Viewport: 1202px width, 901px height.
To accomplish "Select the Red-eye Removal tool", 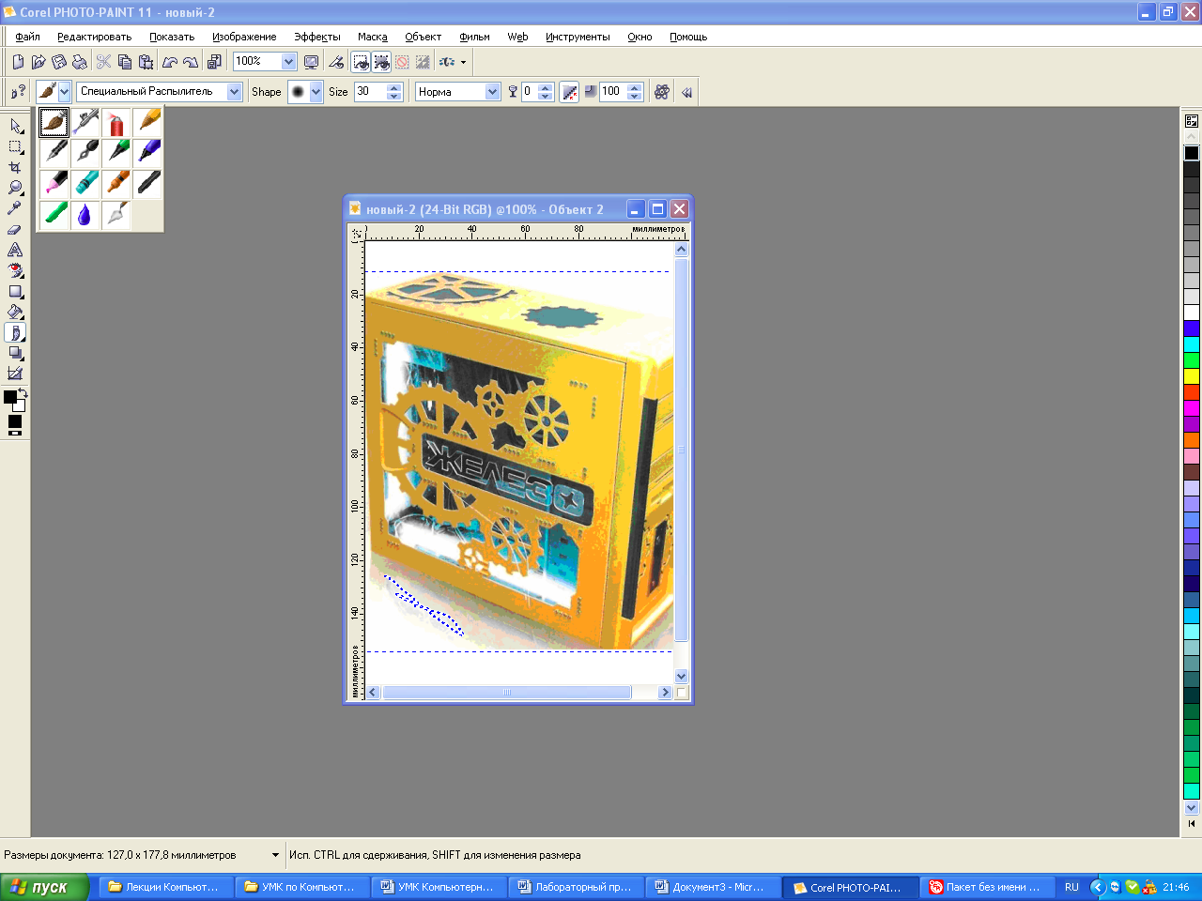I will click(x=15, y=270).
